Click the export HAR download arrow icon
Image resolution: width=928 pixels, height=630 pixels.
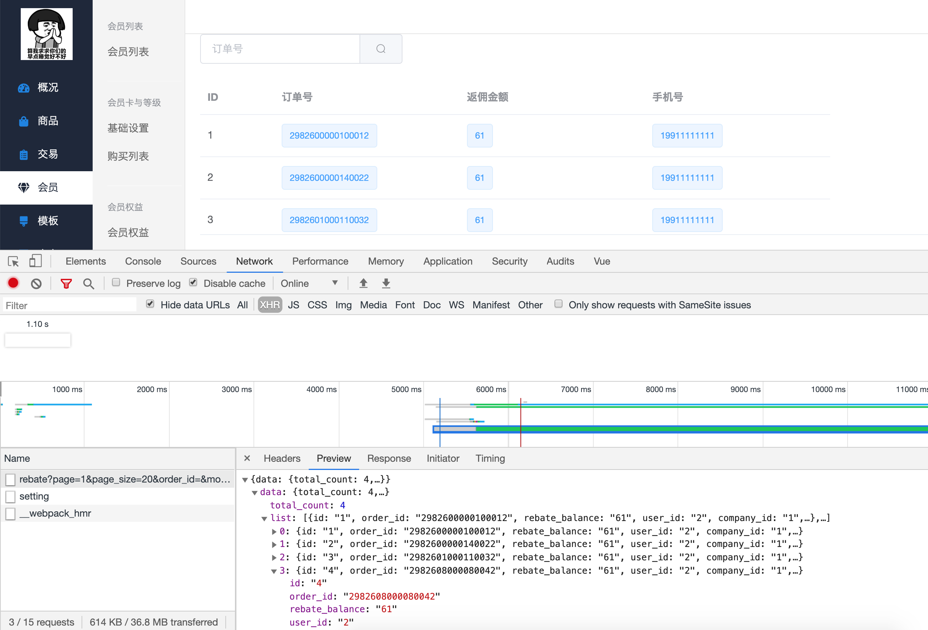(x=386, y=283)
